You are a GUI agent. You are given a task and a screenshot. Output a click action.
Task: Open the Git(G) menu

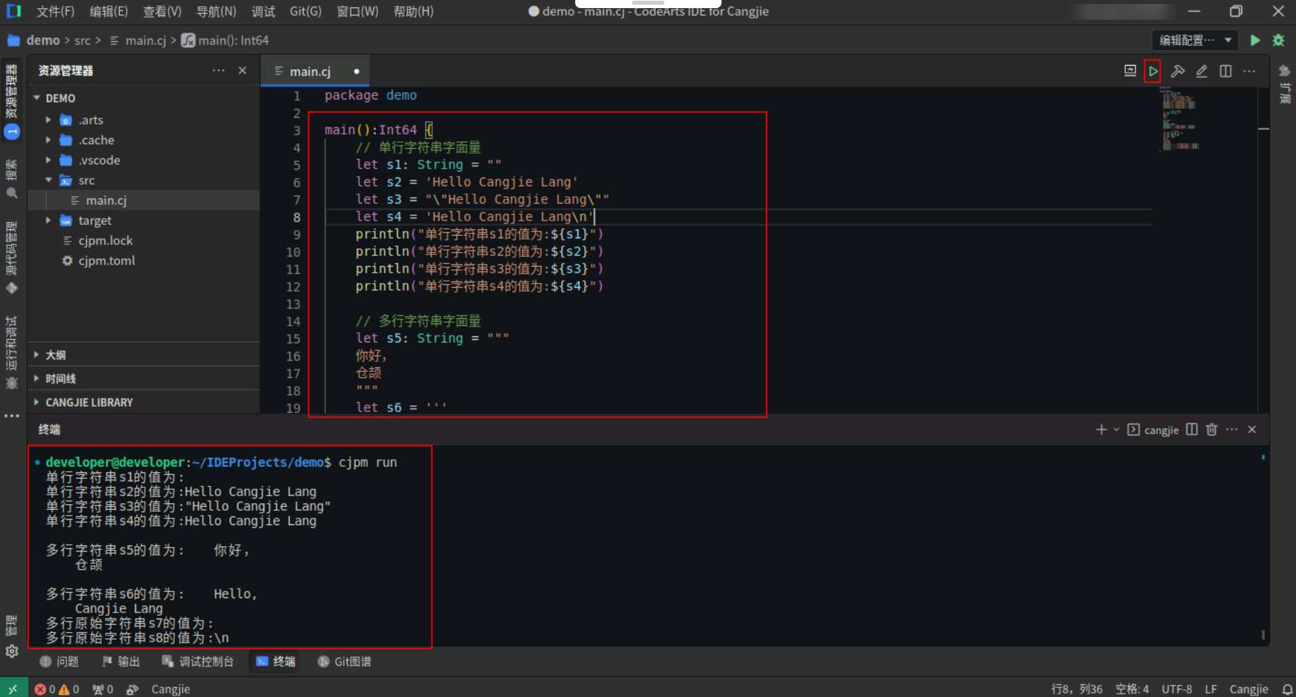point(306,12)
